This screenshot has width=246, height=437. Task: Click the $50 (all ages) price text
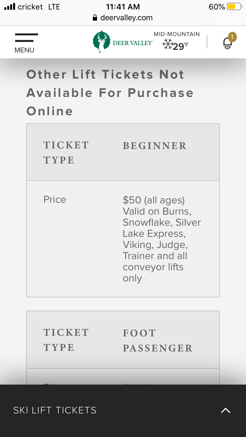click(154, 200)
